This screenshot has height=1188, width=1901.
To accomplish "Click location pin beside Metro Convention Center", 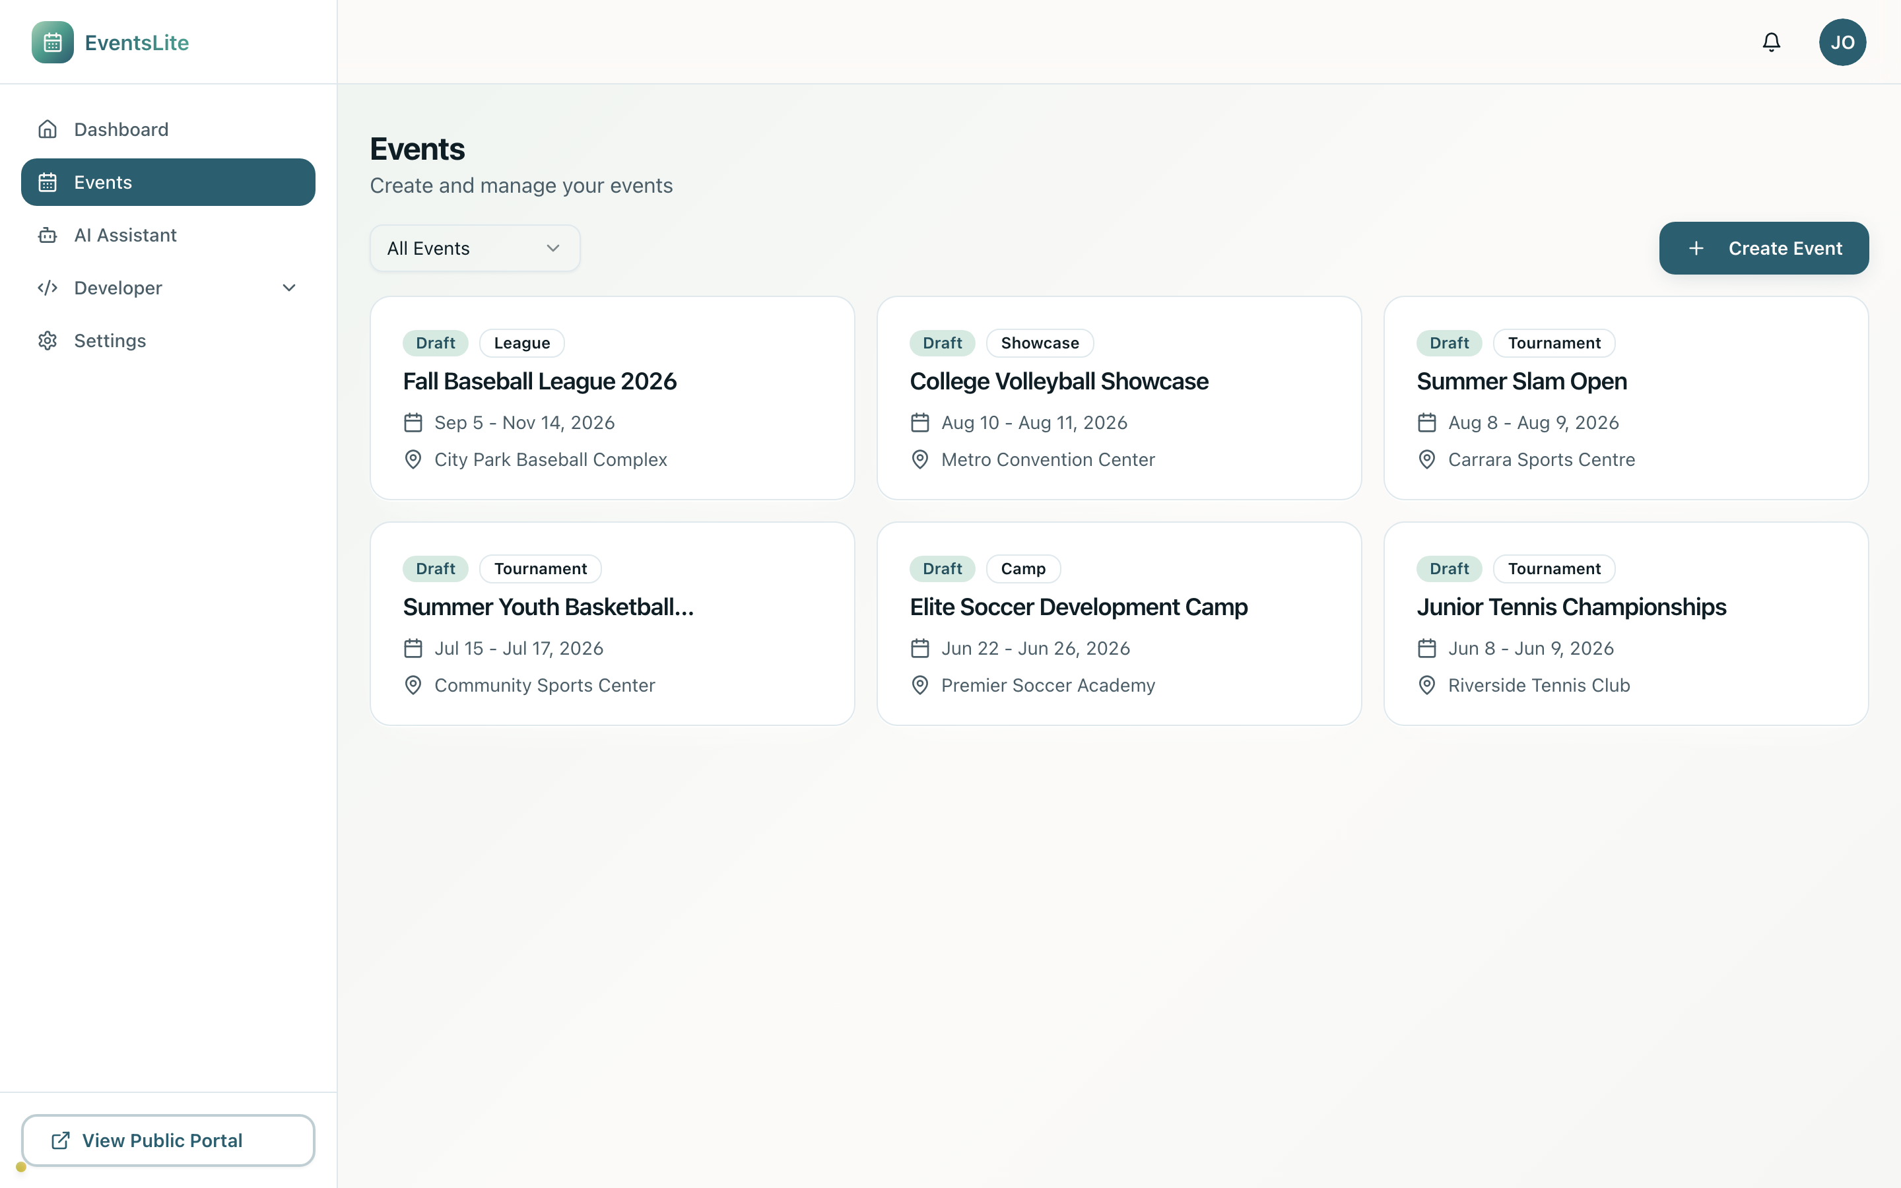I will click(x=920, y=459).
